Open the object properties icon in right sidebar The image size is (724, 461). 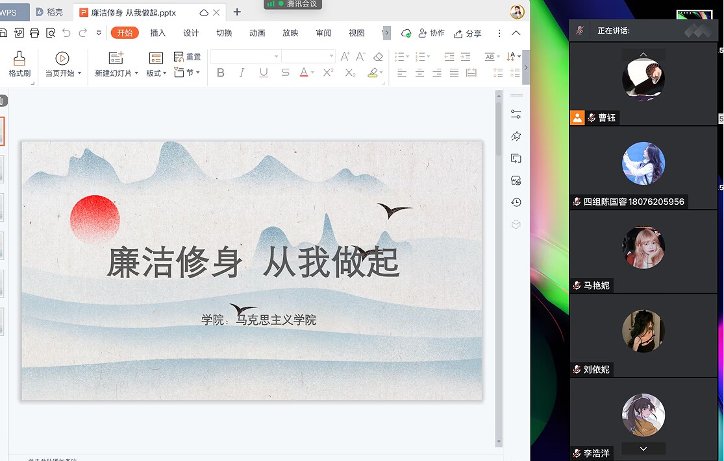pyautogui.click(x=516, y=113)
